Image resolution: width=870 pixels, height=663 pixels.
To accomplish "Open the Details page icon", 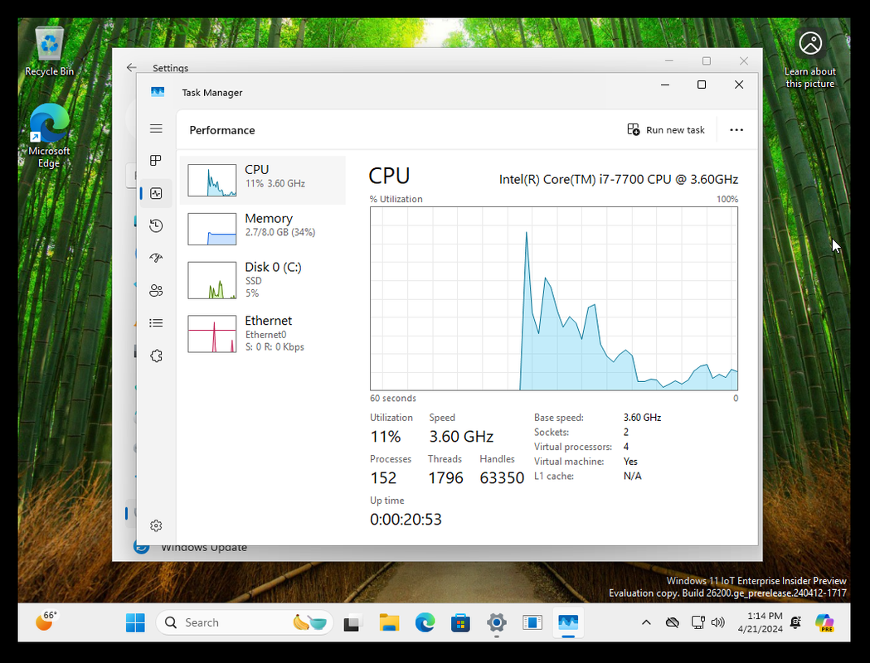I will 156,322.
